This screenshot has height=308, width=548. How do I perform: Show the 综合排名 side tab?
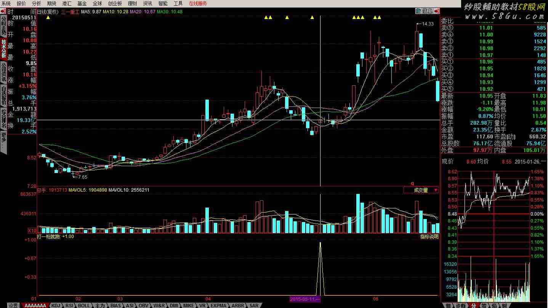click(3, 119)
